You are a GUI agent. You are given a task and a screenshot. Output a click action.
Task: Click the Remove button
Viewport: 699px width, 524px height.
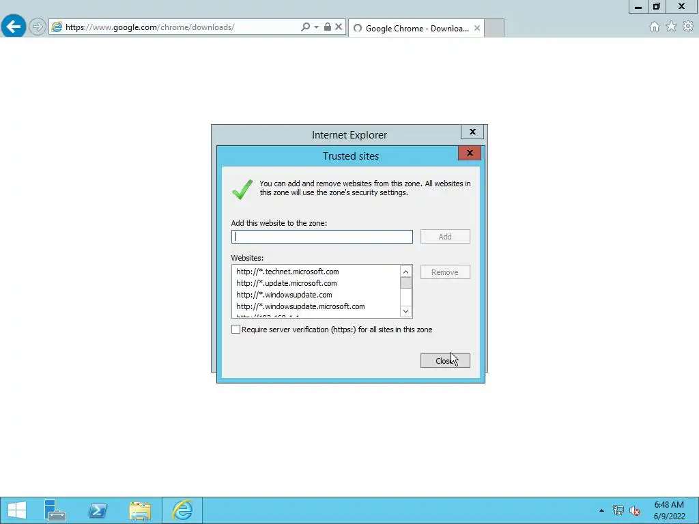coord(445,272)
